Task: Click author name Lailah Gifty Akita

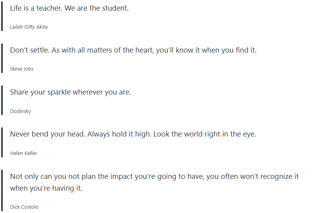Action: 29,27
